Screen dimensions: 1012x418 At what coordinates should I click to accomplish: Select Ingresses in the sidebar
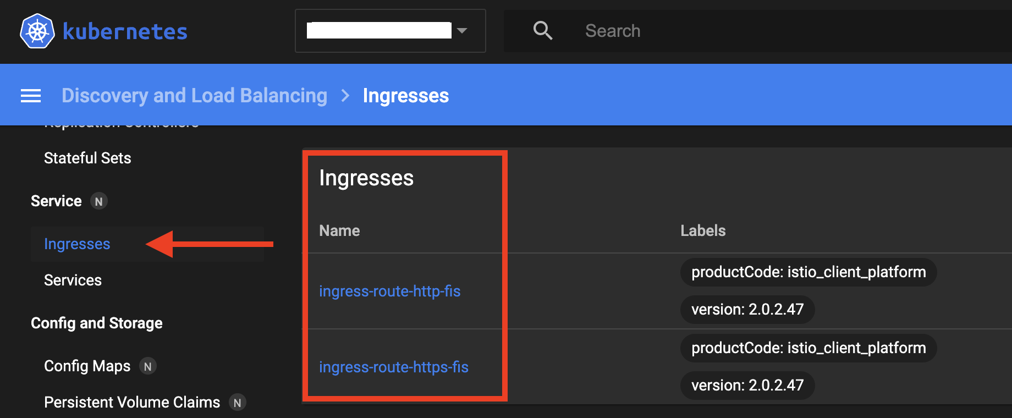[77, 244]
